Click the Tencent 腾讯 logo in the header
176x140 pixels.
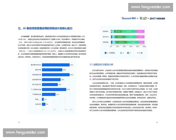129,18
